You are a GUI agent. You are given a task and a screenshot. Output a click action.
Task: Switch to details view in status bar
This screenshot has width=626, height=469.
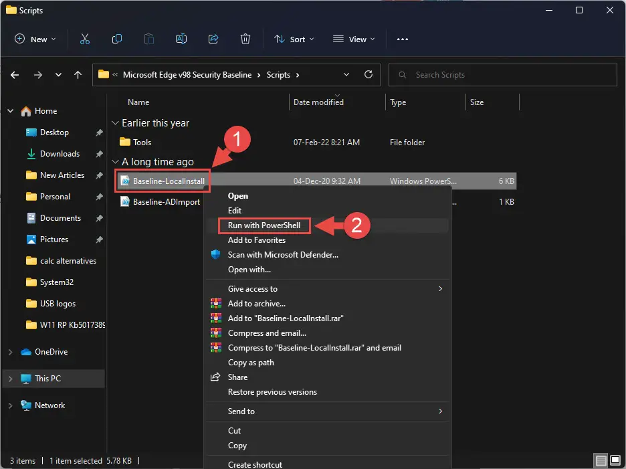tap(601, 460)
